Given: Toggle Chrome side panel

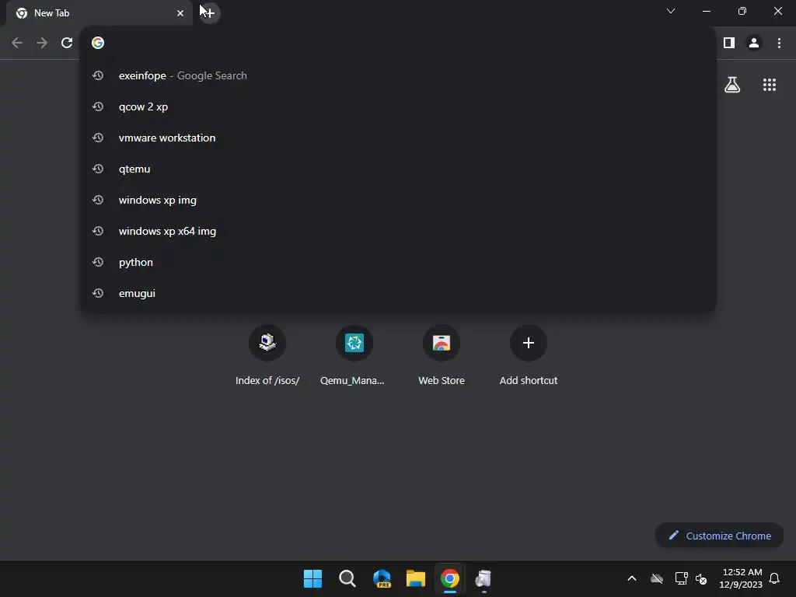Looking at the screenshot, I should (729, 44).
